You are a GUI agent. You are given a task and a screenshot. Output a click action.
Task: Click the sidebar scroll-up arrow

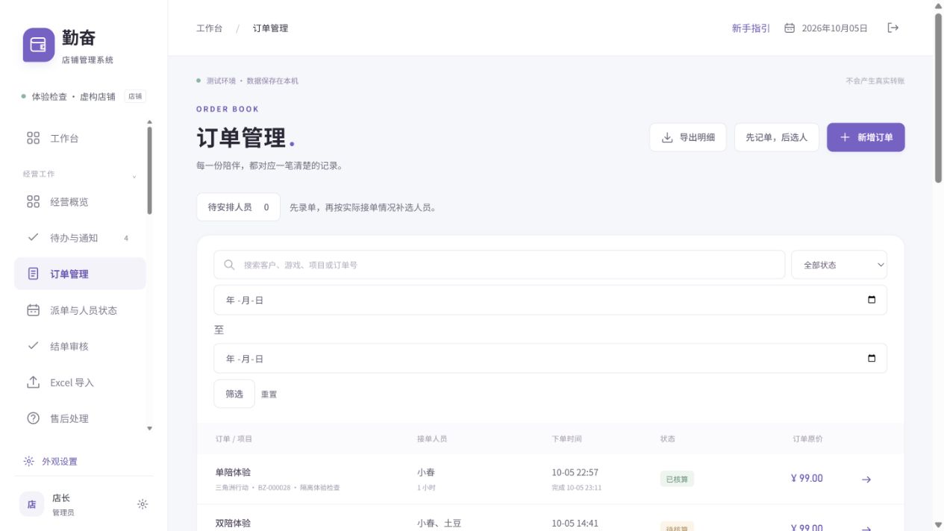pos(149,122)
